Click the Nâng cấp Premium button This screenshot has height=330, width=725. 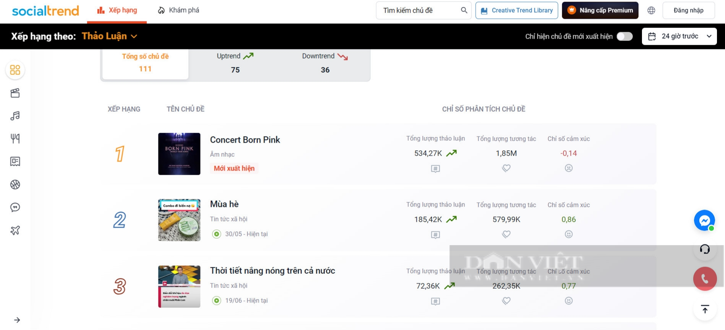[x=600, y=10]
